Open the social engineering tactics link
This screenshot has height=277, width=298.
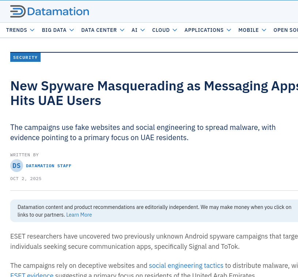click(186, 266)
